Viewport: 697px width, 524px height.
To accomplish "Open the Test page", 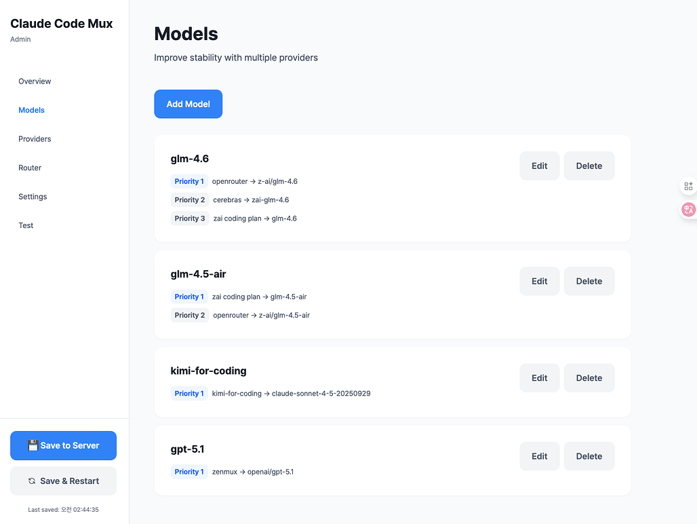I will click(x=26, y=225).
